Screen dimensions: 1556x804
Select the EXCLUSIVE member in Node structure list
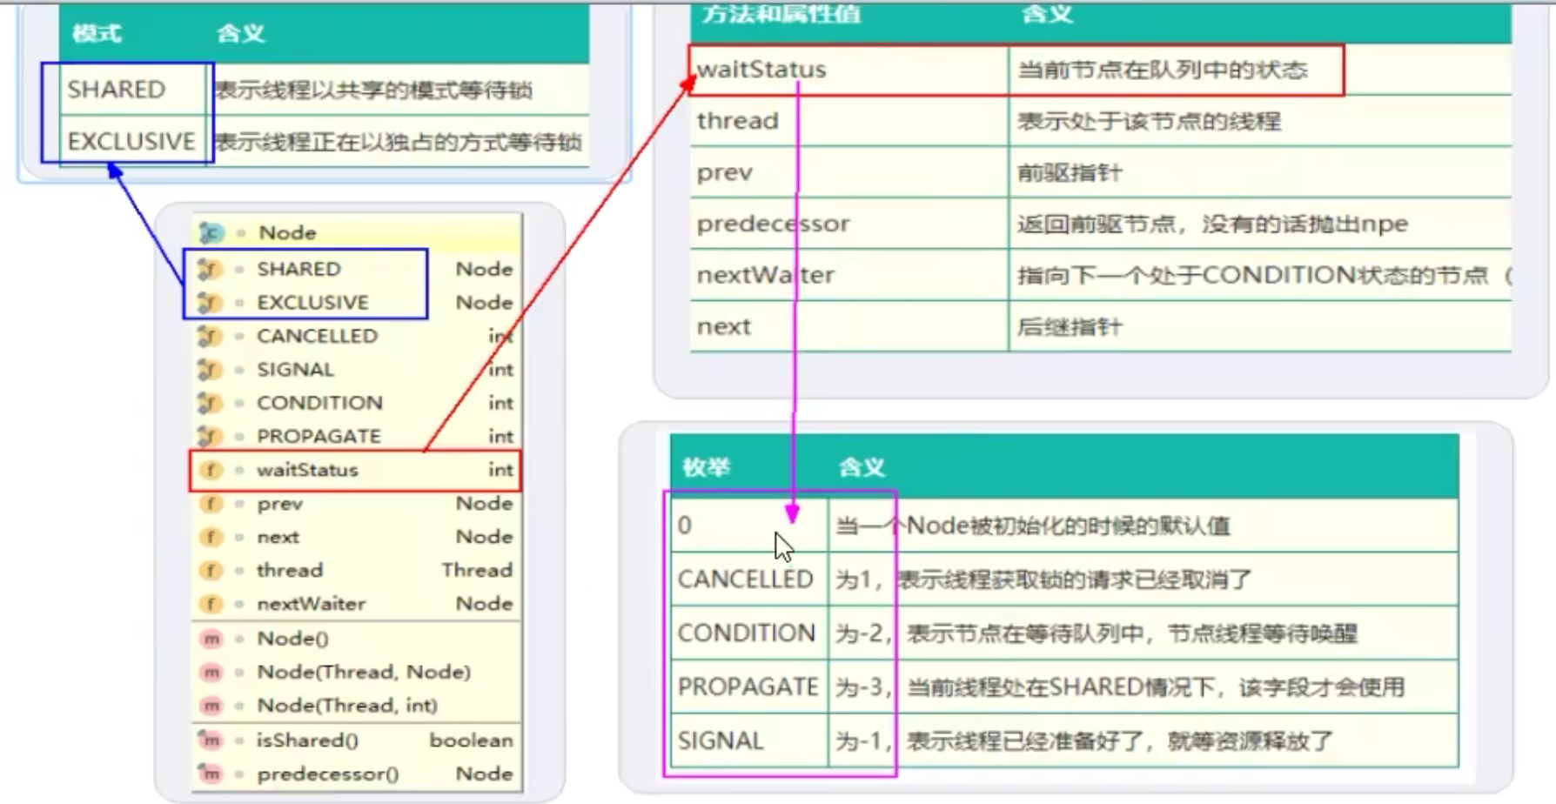[312, 303]
